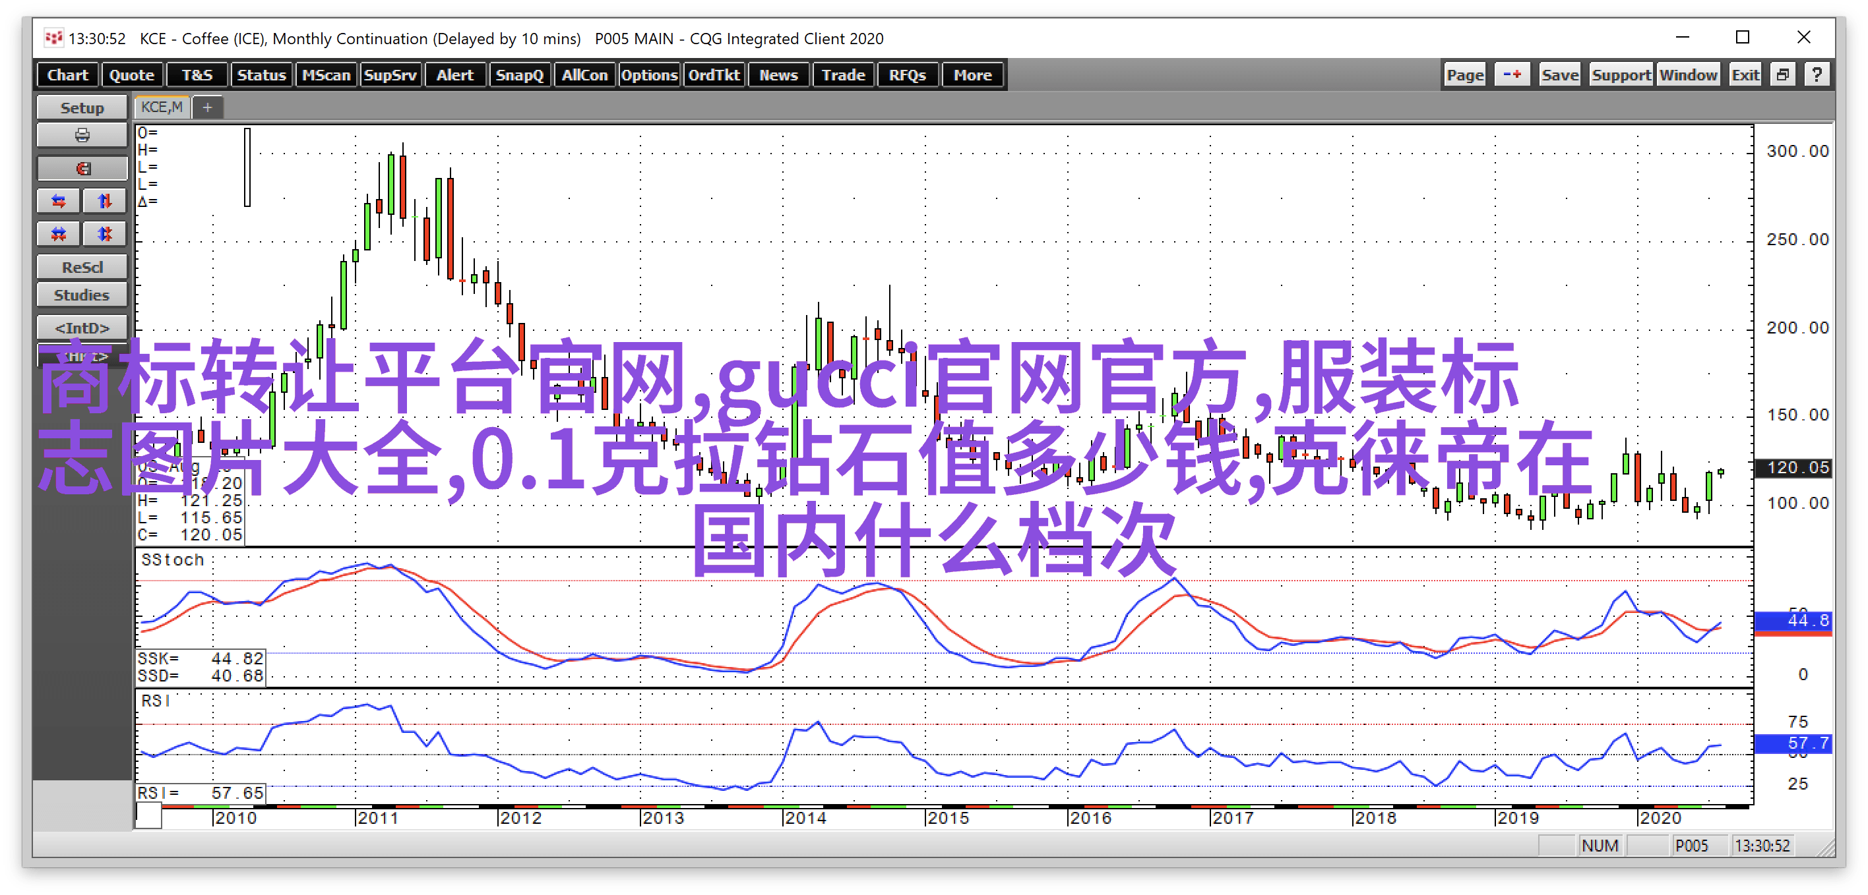Viewport: 1868px width, 895px height.
Task: Open the RFQs button
Action: [908, 74]
